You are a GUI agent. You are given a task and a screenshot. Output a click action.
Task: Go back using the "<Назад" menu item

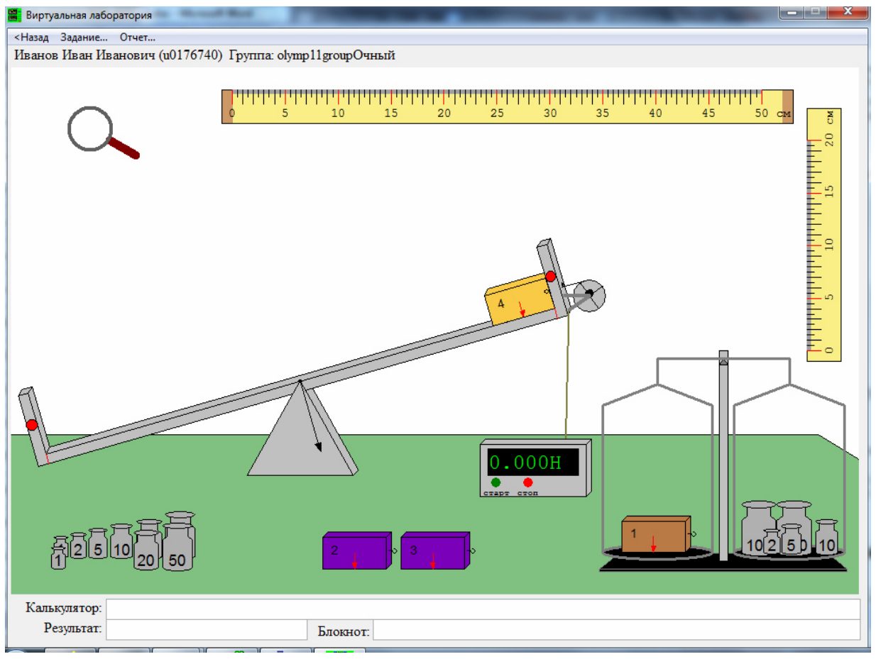pos(31,38)
